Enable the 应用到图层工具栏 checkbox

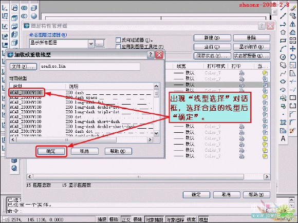pos(118,47)
